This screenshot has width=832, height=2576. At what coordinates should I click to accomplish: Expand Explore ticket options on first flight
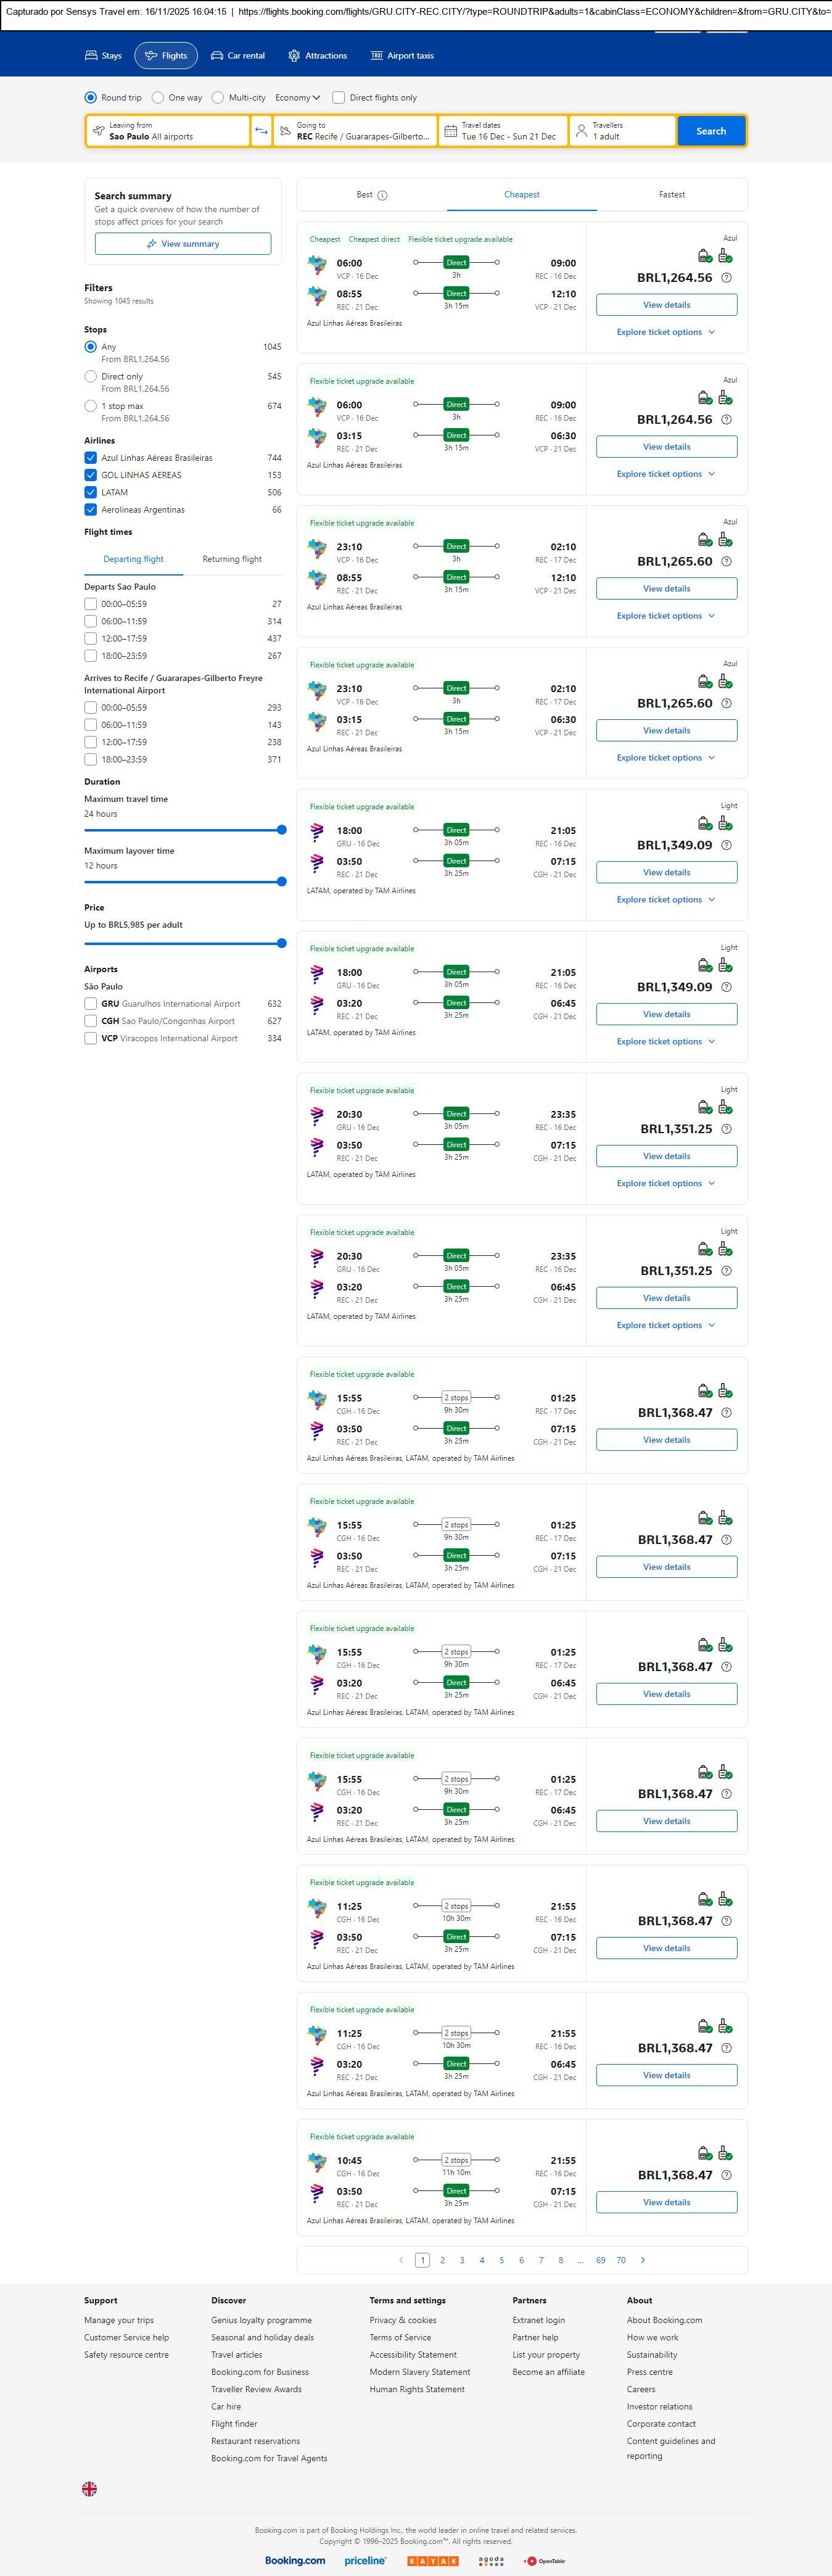[665, 332]
